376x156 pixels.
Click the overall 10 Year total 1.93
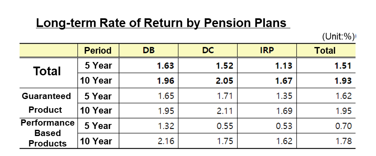coord(343,81)
